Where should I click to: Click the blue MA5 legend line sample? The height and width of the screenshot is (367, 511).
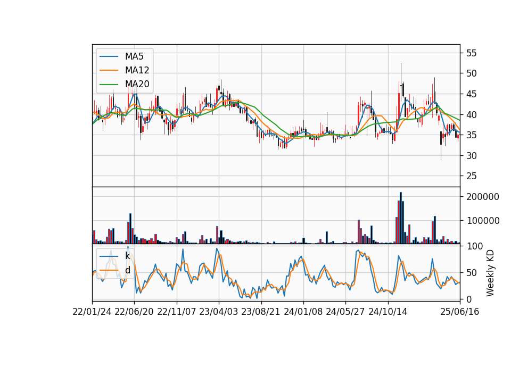[109, 56]
